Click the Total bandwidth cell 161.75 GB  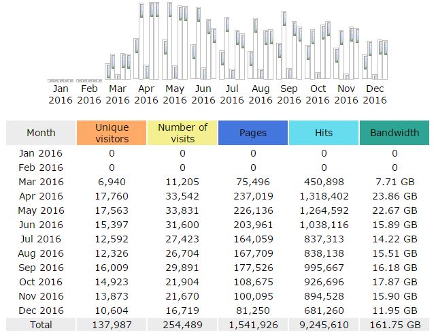(395, 325)
